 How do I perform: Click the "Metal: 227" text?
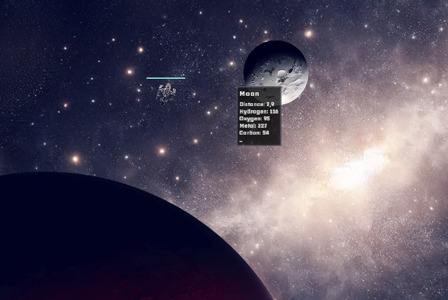tap(253, 125)
